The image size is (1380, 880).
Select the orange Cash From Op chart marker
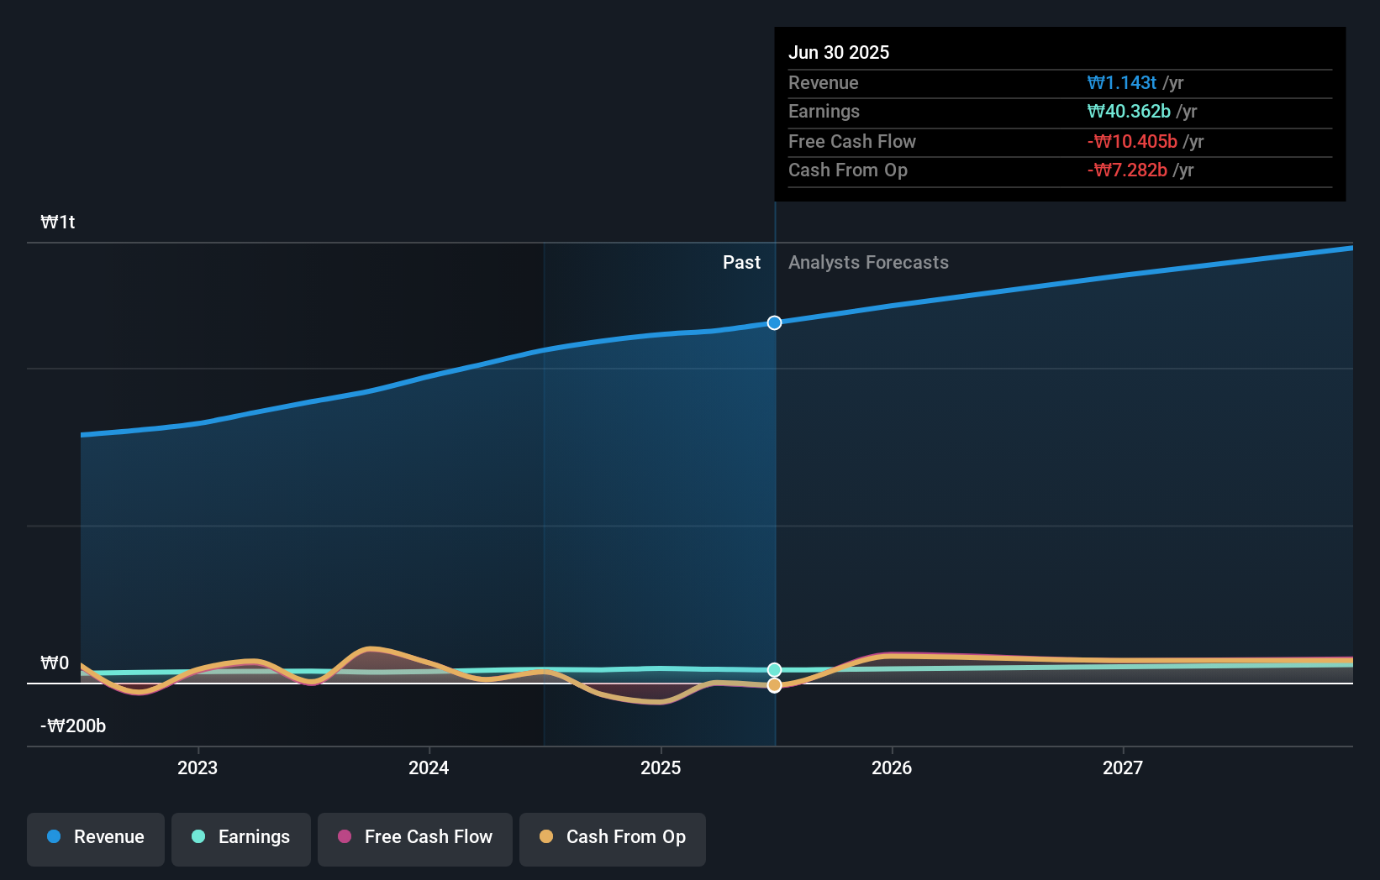click(774, 685)
